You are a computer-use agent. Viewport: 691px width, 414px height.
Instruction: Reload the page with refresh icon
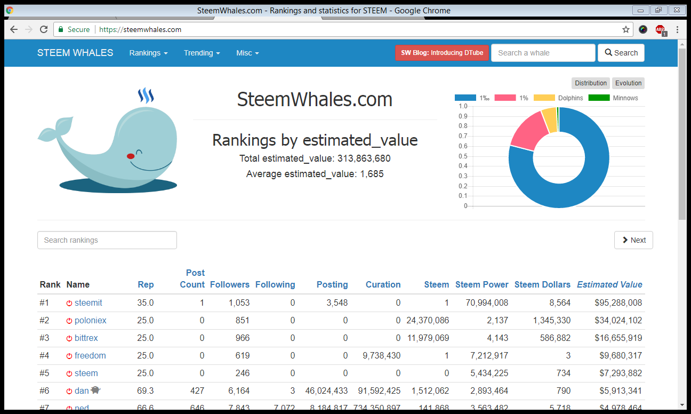[44, 29]
